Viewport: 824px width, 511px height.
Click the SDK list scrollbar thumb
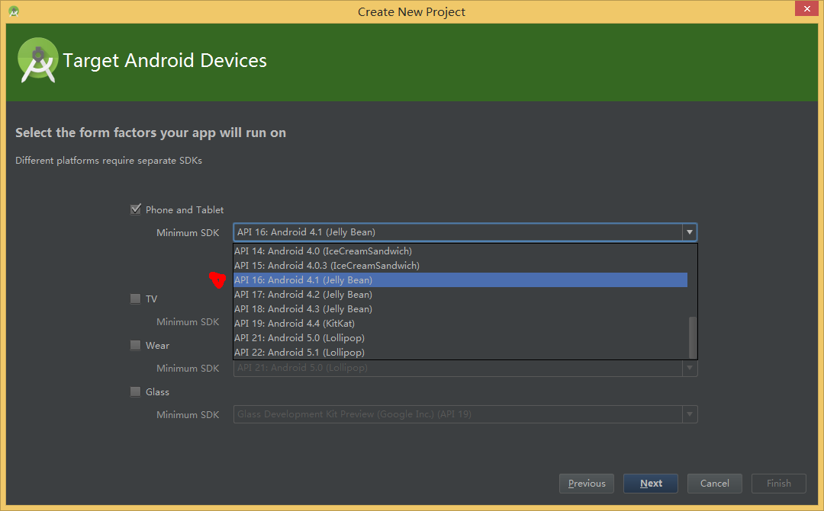(x=693, y=337)
